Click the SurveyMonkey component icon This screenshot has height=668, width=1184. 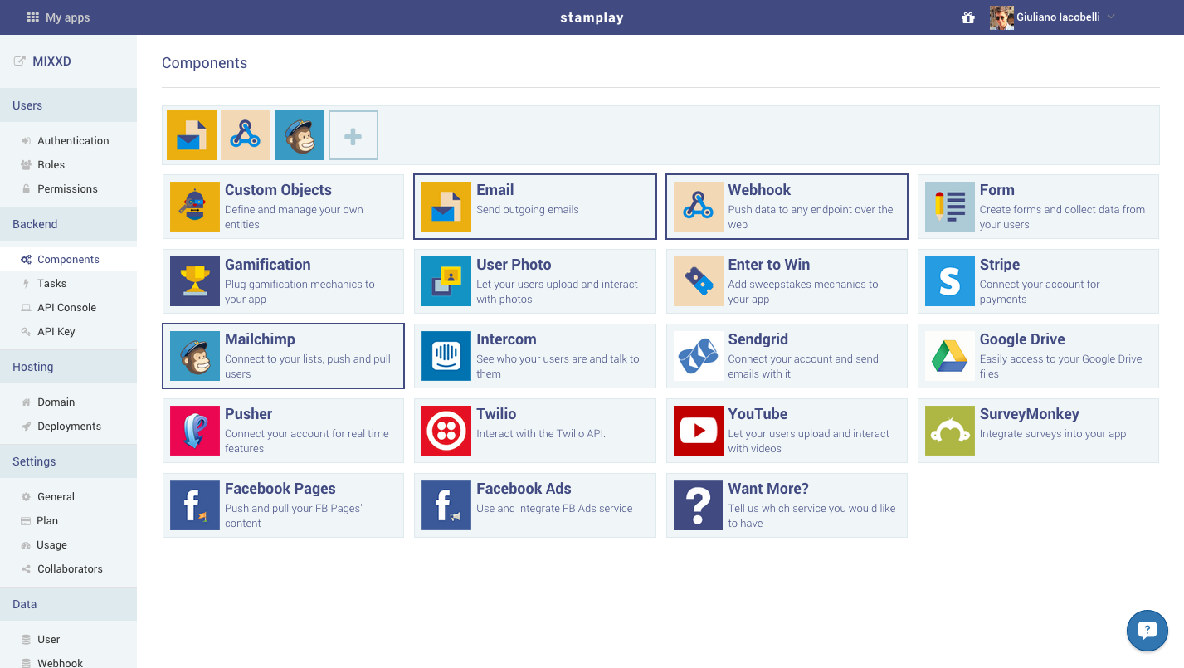tap(950, 431)
